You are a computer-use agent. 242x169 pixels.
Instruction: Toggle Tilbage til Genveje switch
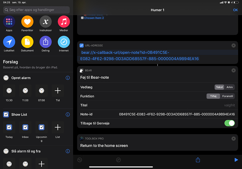coord(229,123)
